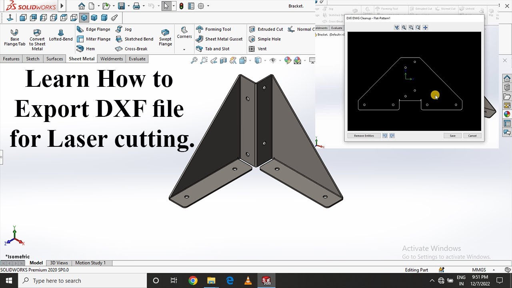Select the Swept Flange tool
This screenshot has width=512, height=288.
(x=165, y=38)
